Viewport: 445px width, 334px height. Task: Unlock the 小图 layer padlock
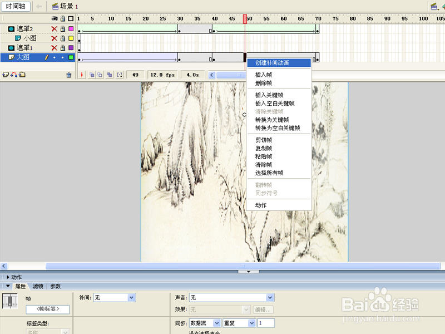(x=63, y=38)
